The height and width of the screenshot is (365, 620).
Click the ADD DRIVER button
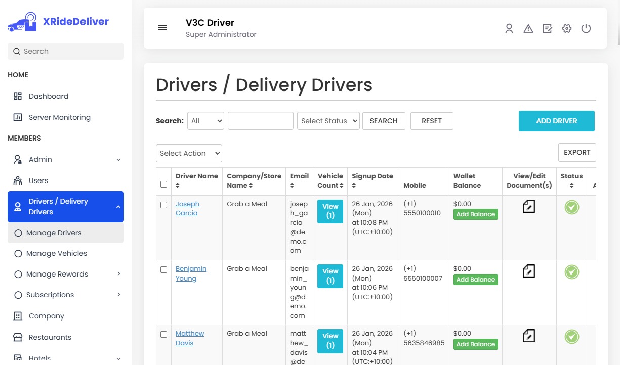point(556,121)
